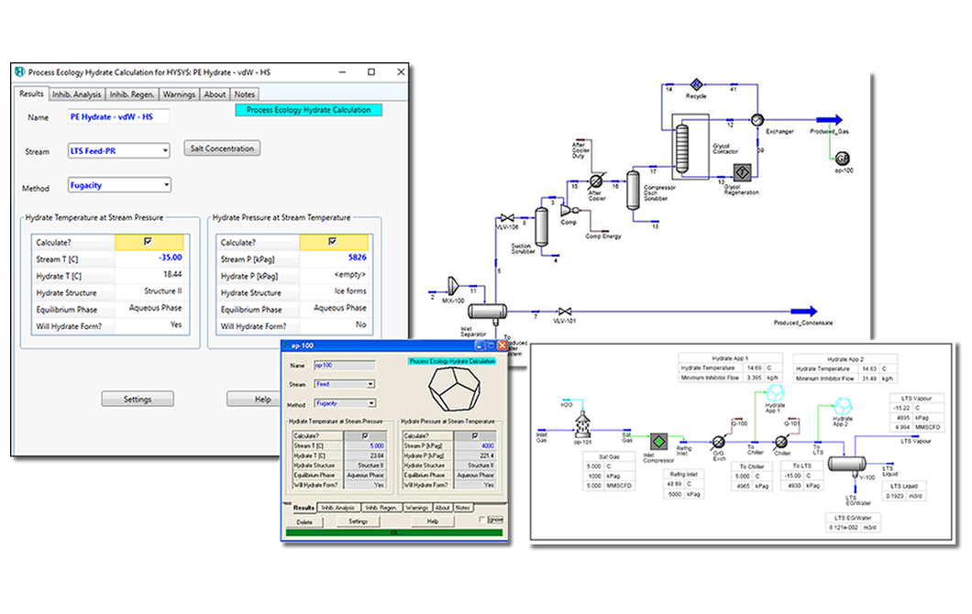972x614 pixels.
Task: Open the Inlet Compressor sub-flowsheet icon
Action: tap(658, 442)
